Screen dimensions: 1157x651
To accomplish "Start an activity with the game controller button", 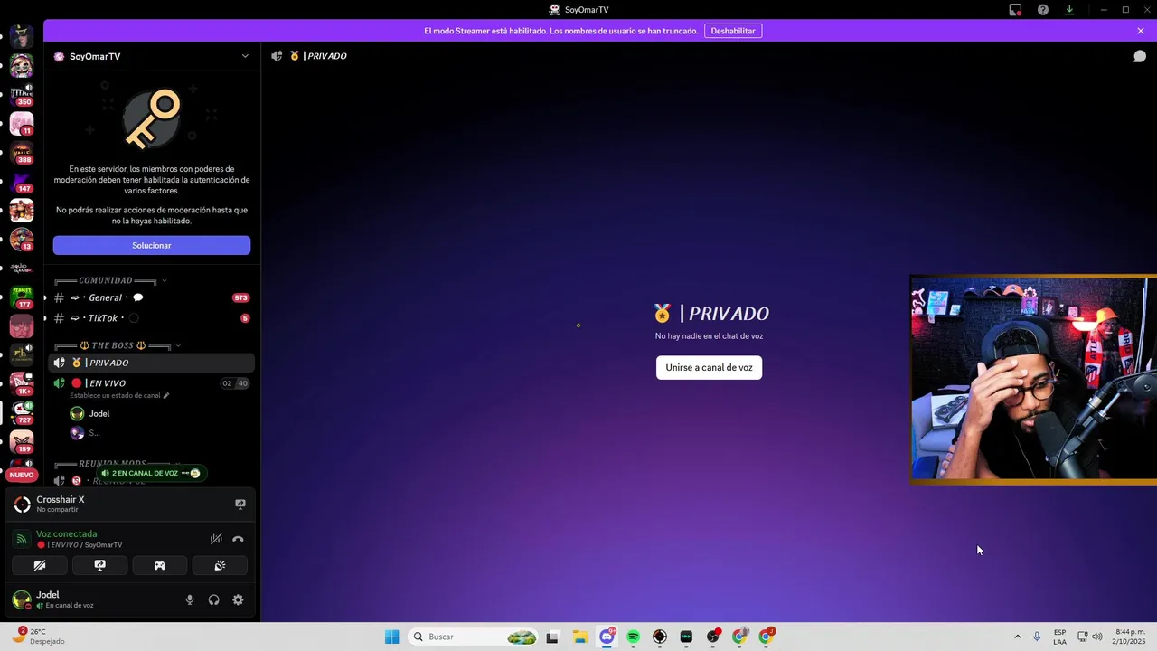I will (160, 566).
